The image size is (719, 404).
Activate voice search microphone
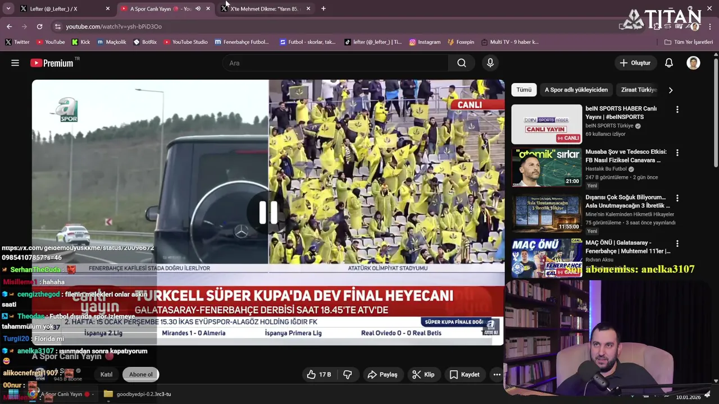click(490, 63)
